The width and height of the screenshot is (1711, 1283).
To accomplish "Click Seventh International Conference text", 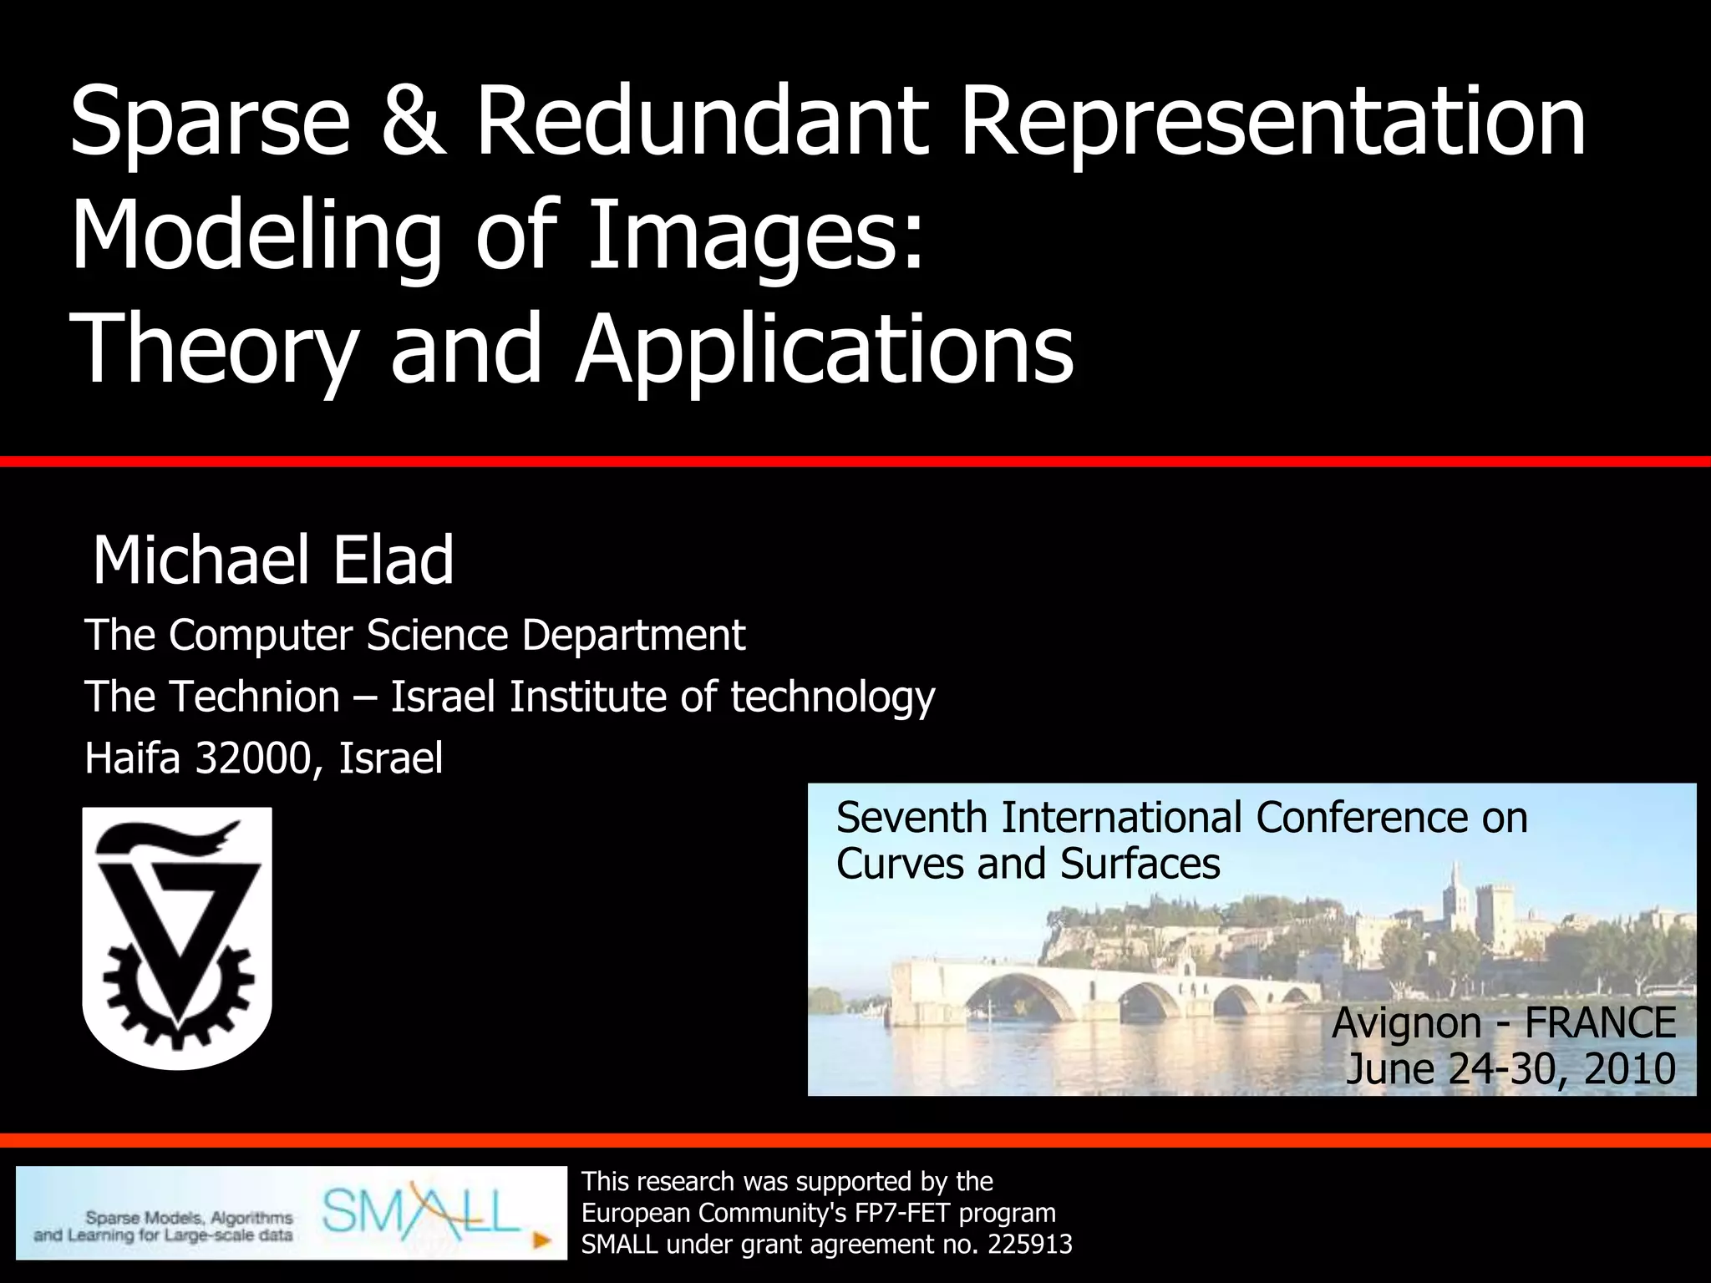I will (1181, 817).
